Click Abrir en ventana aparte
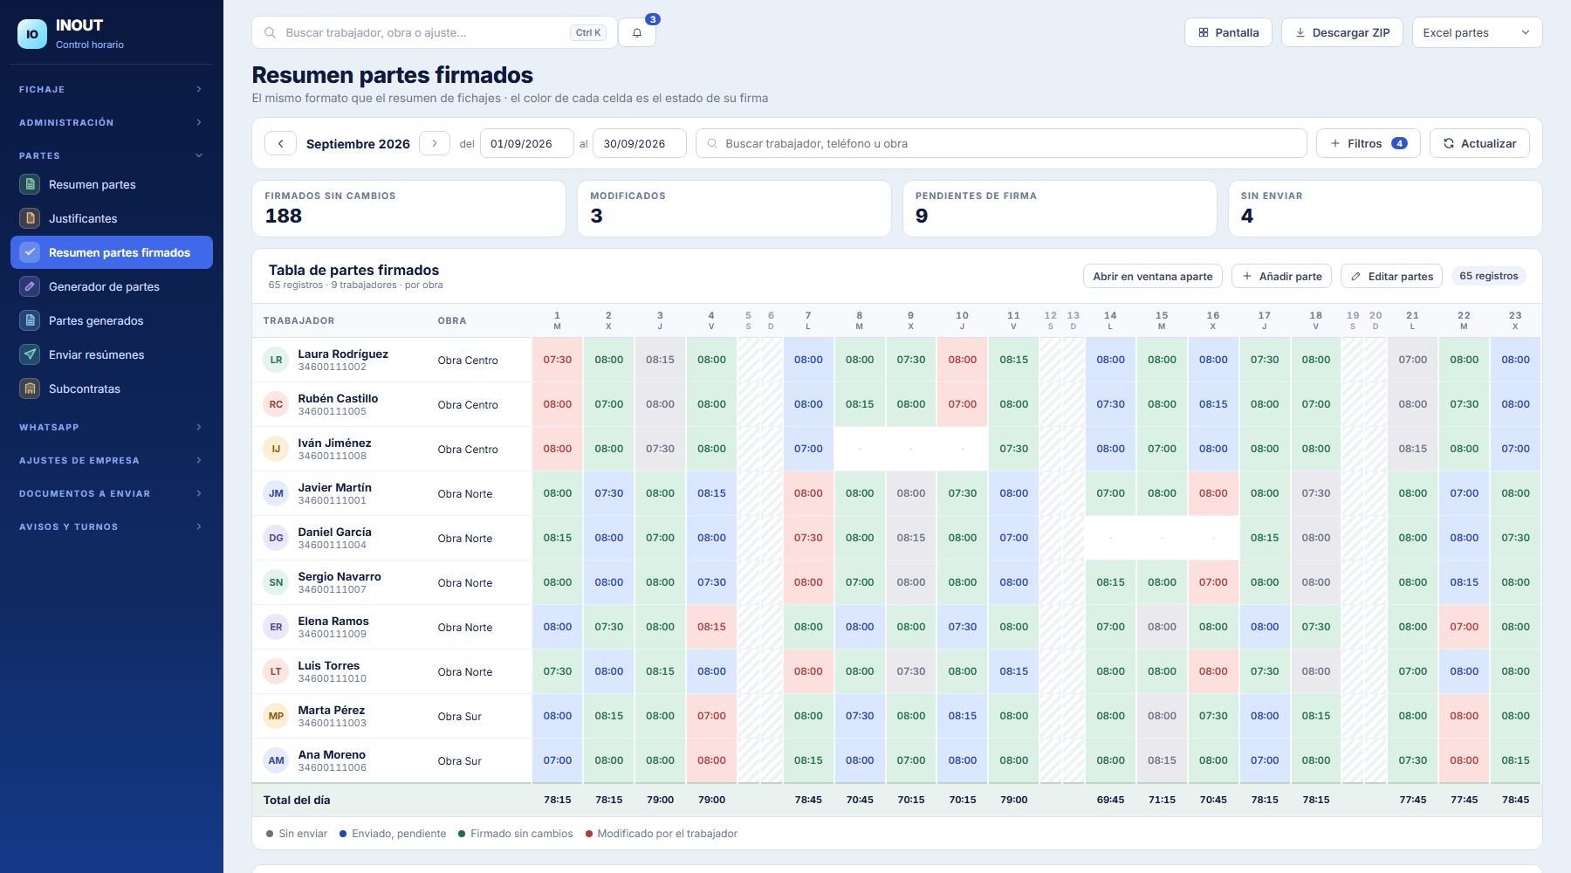The height and width of the screenshot is (873, 1571). coord(1153,276)
